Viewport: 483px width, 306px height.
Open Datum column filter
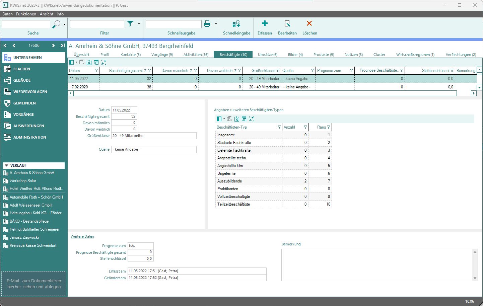96,71
